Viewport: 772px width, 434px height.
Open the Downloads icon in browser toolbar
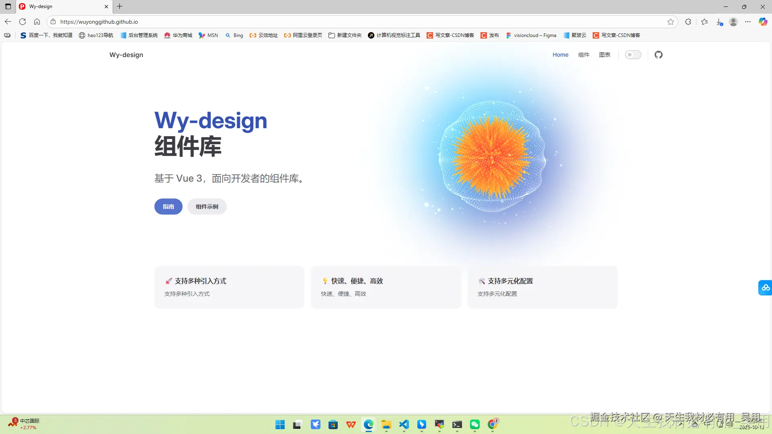(x=720, y=22)
